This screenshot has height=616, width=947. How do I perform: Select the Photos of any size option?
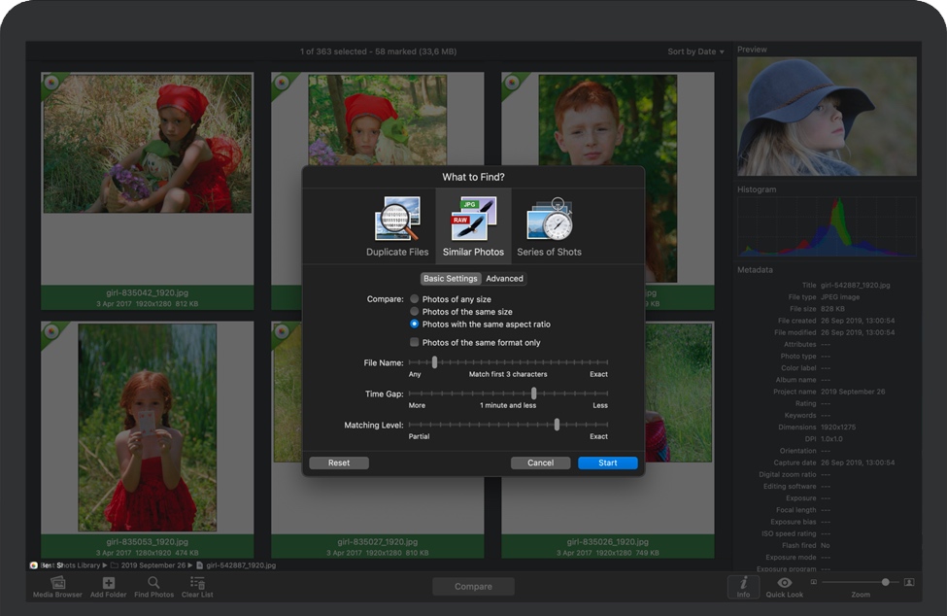[x=415, y=299]
